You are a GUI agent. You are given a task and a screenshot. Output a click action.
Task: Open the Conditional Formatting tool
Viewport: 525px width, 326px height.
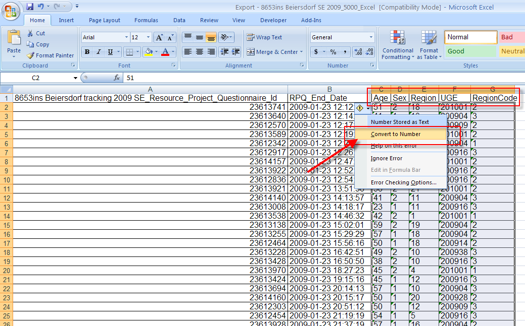pyautogui.click(x=398, y=45)
